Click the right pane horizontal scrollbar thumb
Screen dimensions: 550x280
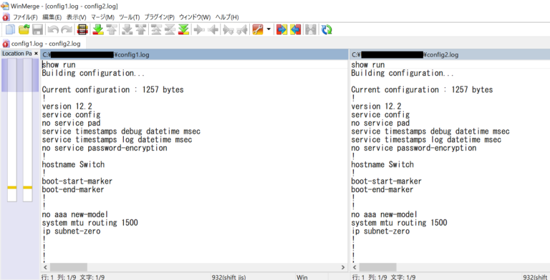coord(378,267)
